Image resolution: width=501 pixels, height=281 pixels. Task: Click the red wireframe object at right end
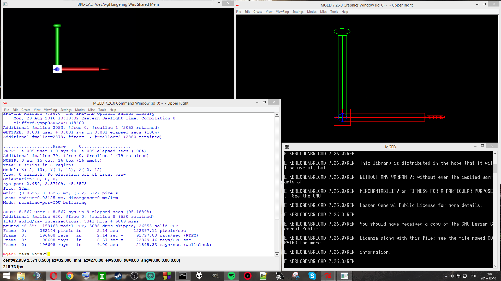click(435, 117)
